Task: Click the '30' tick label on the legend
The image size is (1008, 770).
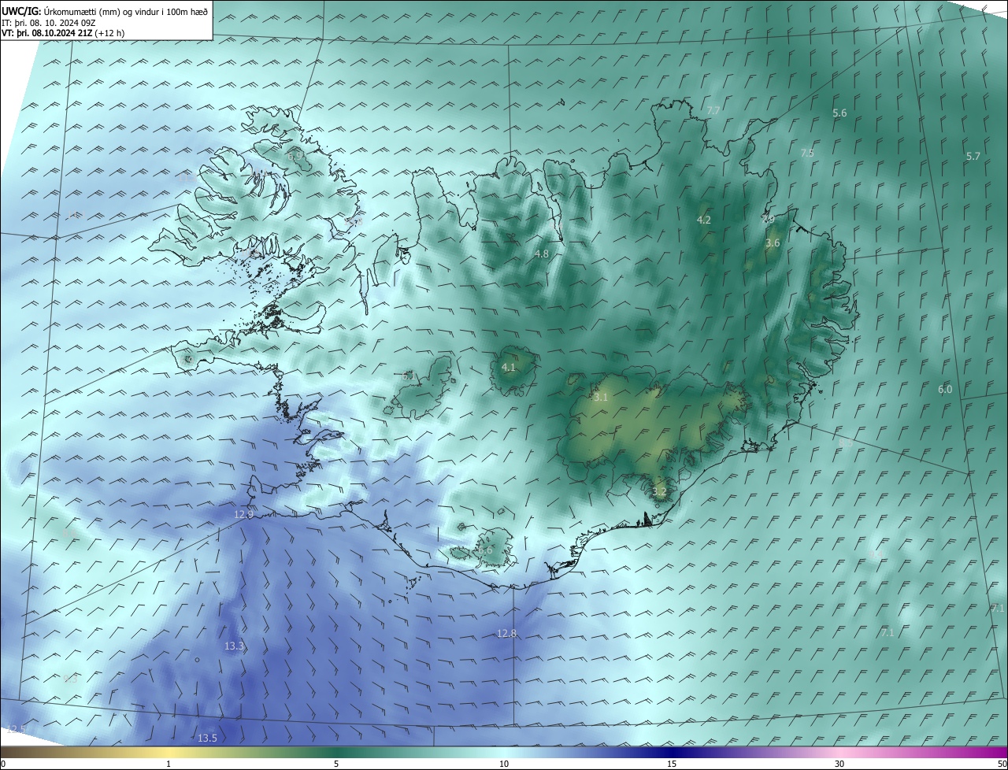Action: click(x=839, y=764)
